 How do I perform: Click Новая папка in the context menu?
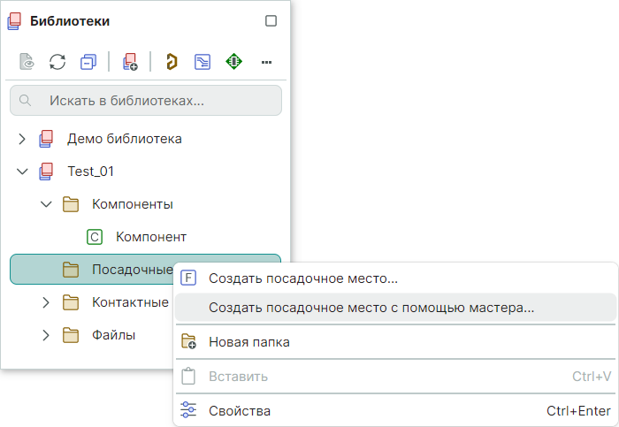tap(248, 342)
